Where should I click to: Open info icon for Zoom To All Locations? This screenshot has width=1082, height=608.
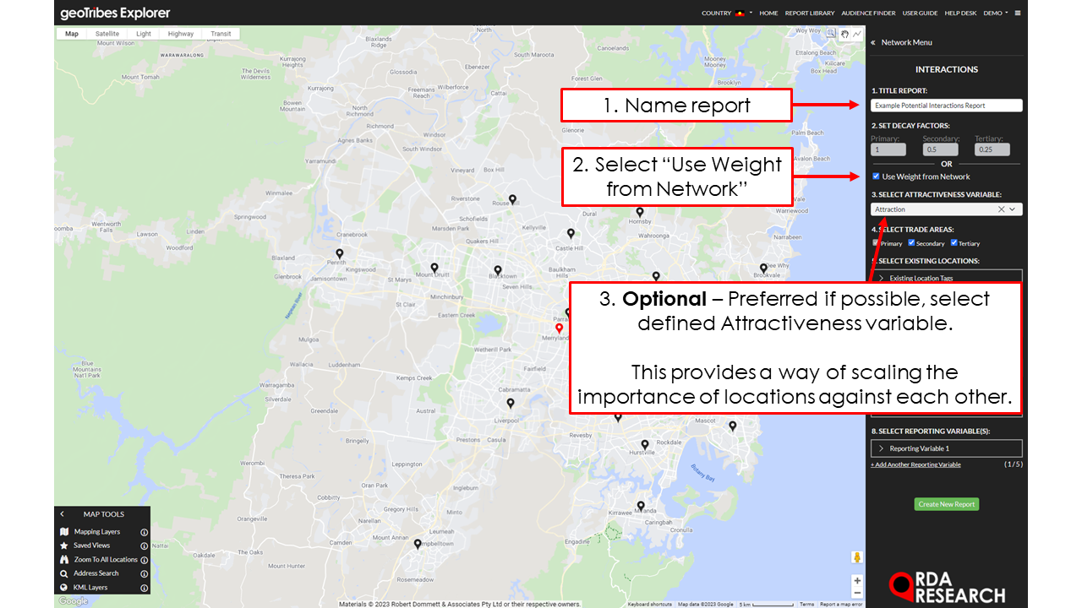click(x=145, y=560)
